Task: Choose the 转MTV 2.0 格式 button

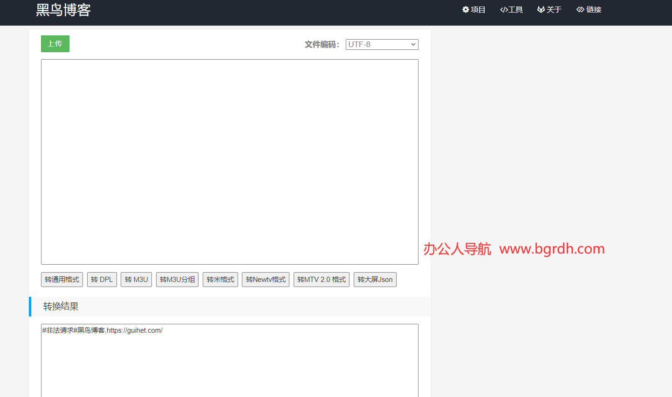Action: click(x=322, y=280)
